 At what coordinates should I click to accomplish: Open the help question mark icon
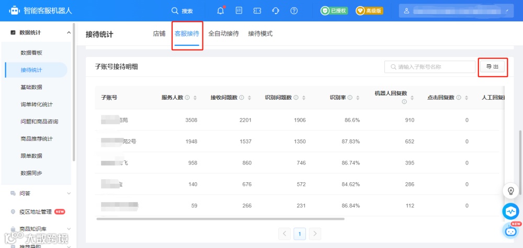point(294,10)
